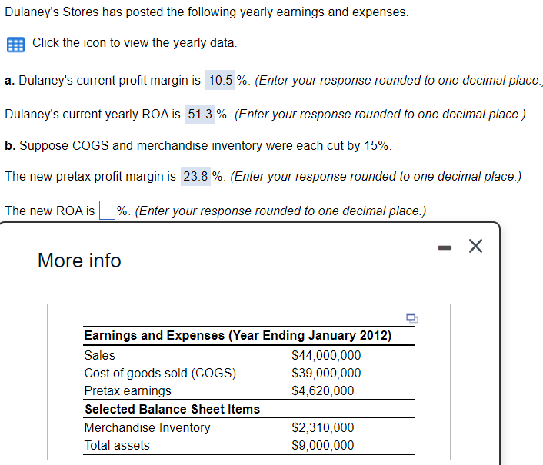Select the new pretax profit margin 23.8
Screen dimensions: 543x465
pos(195,177)
